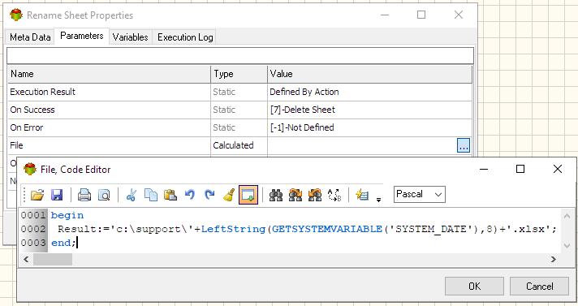
Task: Open the Variables tab
Action: (x=130, y=37)
